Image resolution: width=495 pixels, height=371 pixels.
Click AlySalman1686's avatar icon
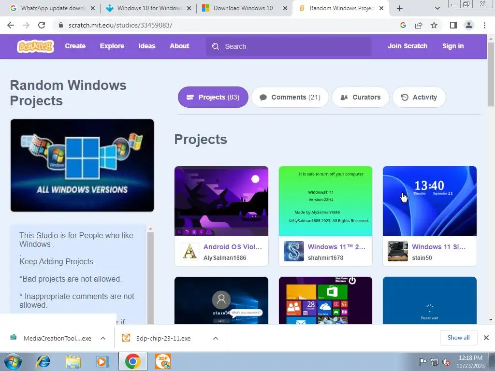pos(189,251)
